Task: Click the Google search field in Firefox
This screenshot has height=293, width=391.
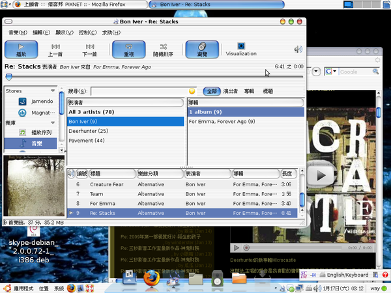Action: [x=355, y=72]
